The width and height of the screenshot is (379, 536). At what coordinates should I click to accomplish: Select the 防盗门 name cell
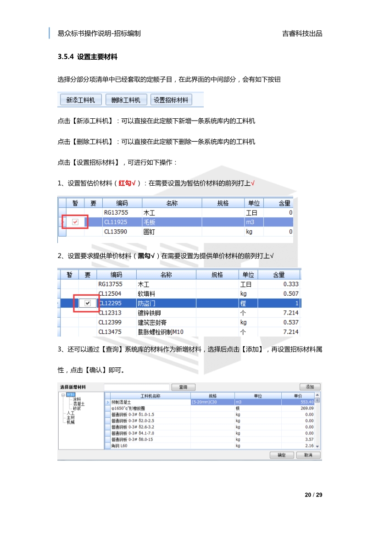pyautogui.click(x=166, y=303)
